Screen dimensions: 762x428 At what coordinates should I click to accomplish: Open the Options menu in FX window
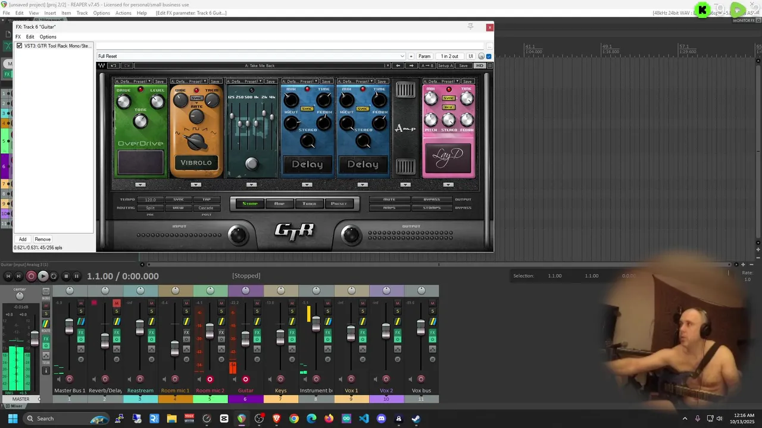point(48,37)
